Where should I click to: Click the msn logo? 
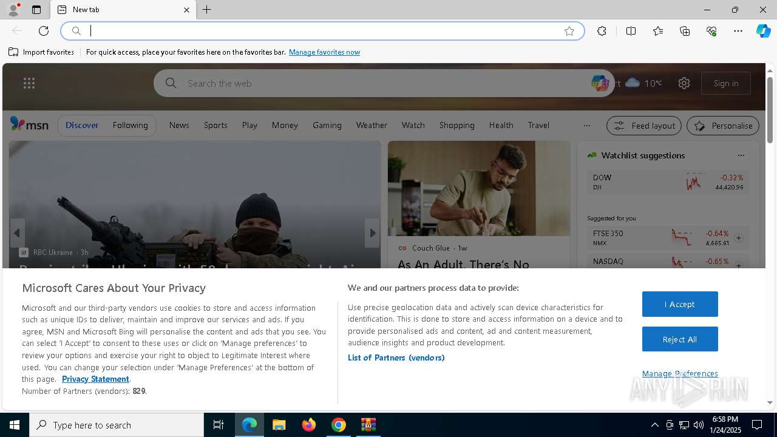point(29,124)
